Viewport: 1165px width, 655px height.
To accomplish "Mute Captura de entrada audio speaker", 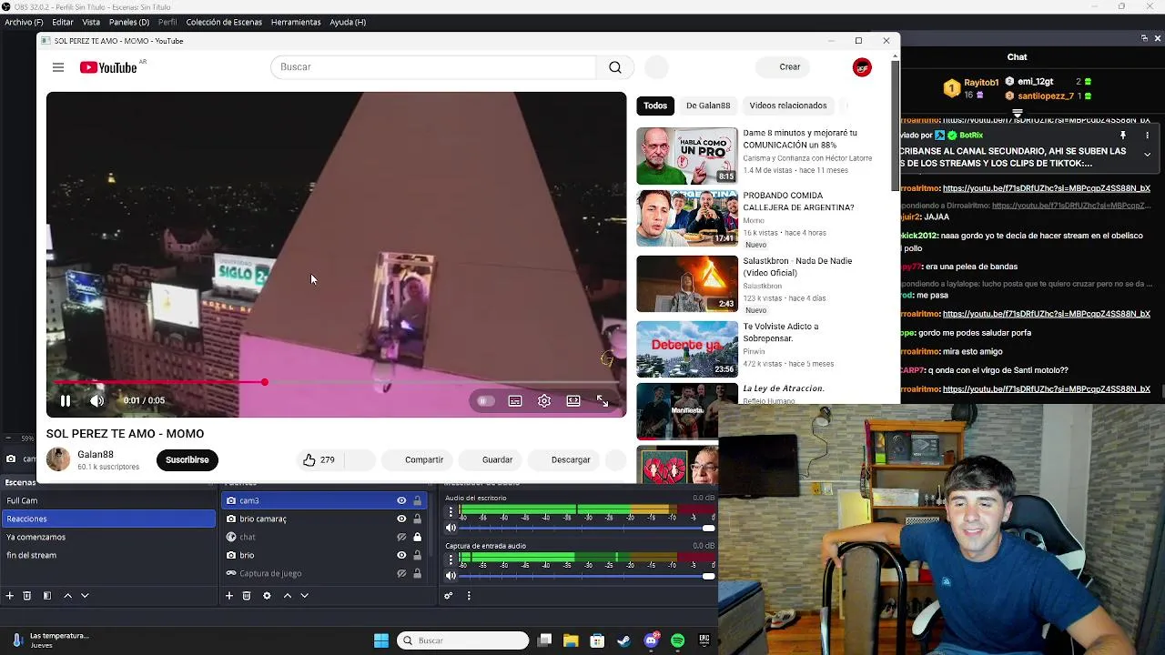I will point(451,576).
